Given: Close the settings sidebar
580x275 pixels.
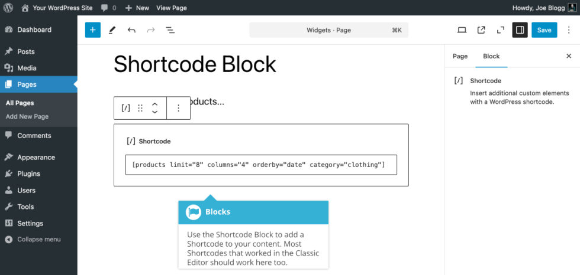Looking at the screenshot, I should pos(569,56).
